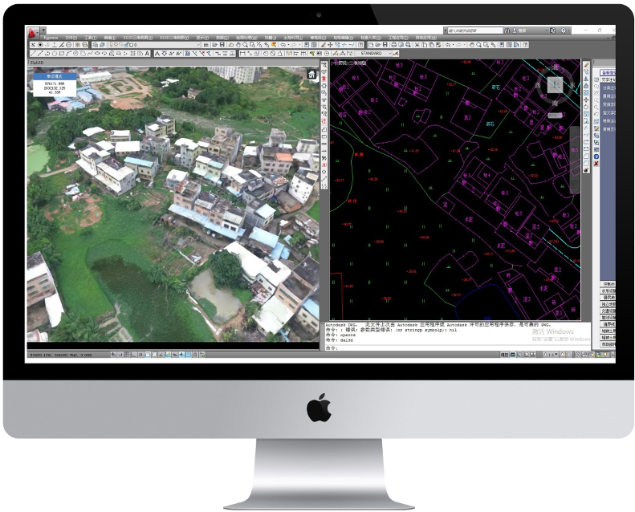Click the viewport view label controls
The image size is (635, 512).
[349, 63]
